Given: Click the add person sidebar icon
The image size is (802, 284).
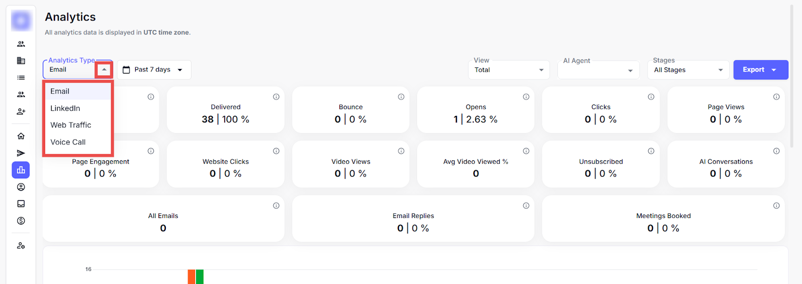Looking at the screenshot, I should tap(21, 111).
